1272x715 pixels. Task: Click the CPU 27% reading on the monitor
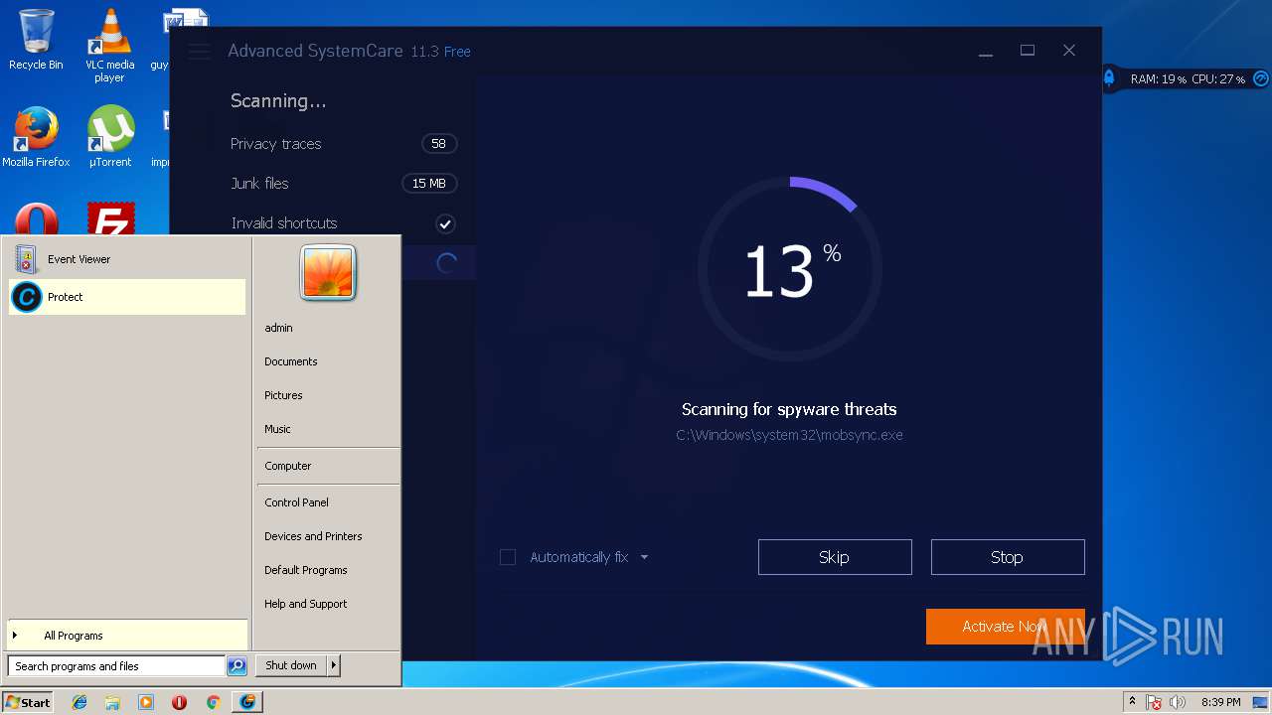1219,78
